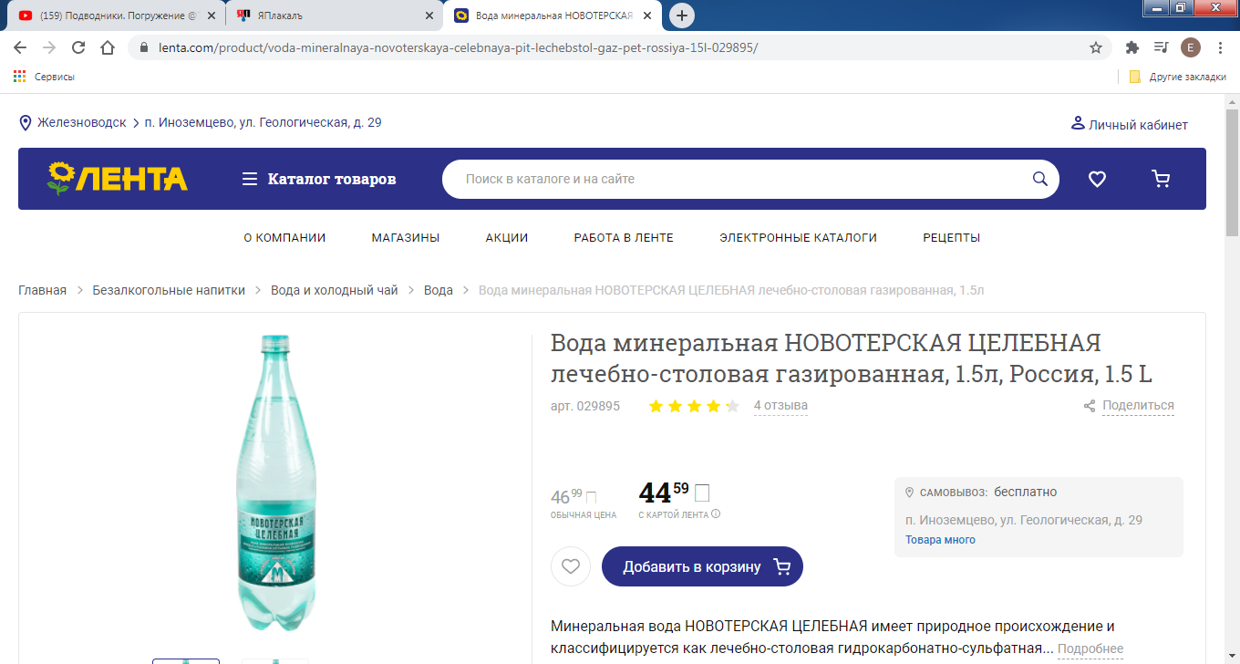Close the Вода минеральная НОВОТЕРСКАЯ tab
1240x664 pixels.
(648, 16)
